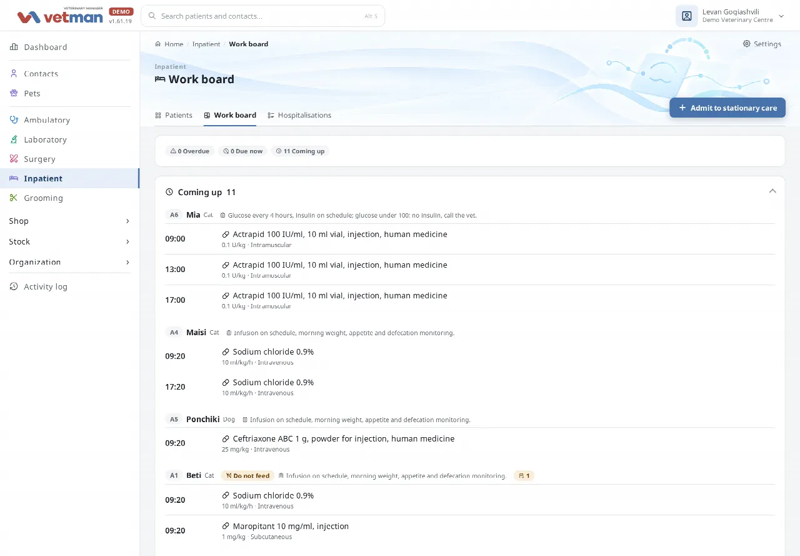Open Mia's 13:00 Actrapid task
Viewport: 800px width, 556px height.
(x=470, y=270)
